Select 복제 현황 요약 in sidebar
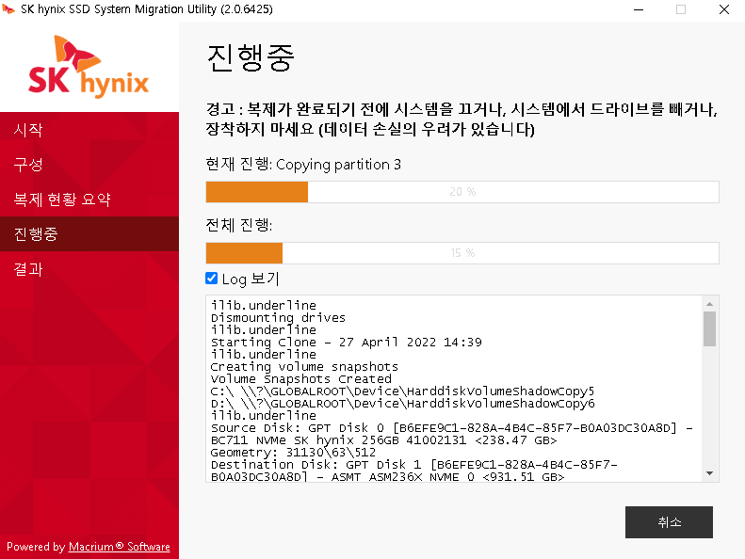745x559 pixels. (x=89, y=199)
